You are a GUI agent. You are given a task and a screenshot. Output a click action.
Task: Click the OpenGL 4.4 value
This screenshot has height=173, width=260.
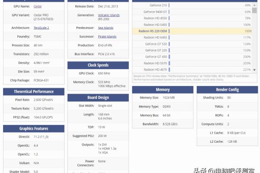(36, 146)
